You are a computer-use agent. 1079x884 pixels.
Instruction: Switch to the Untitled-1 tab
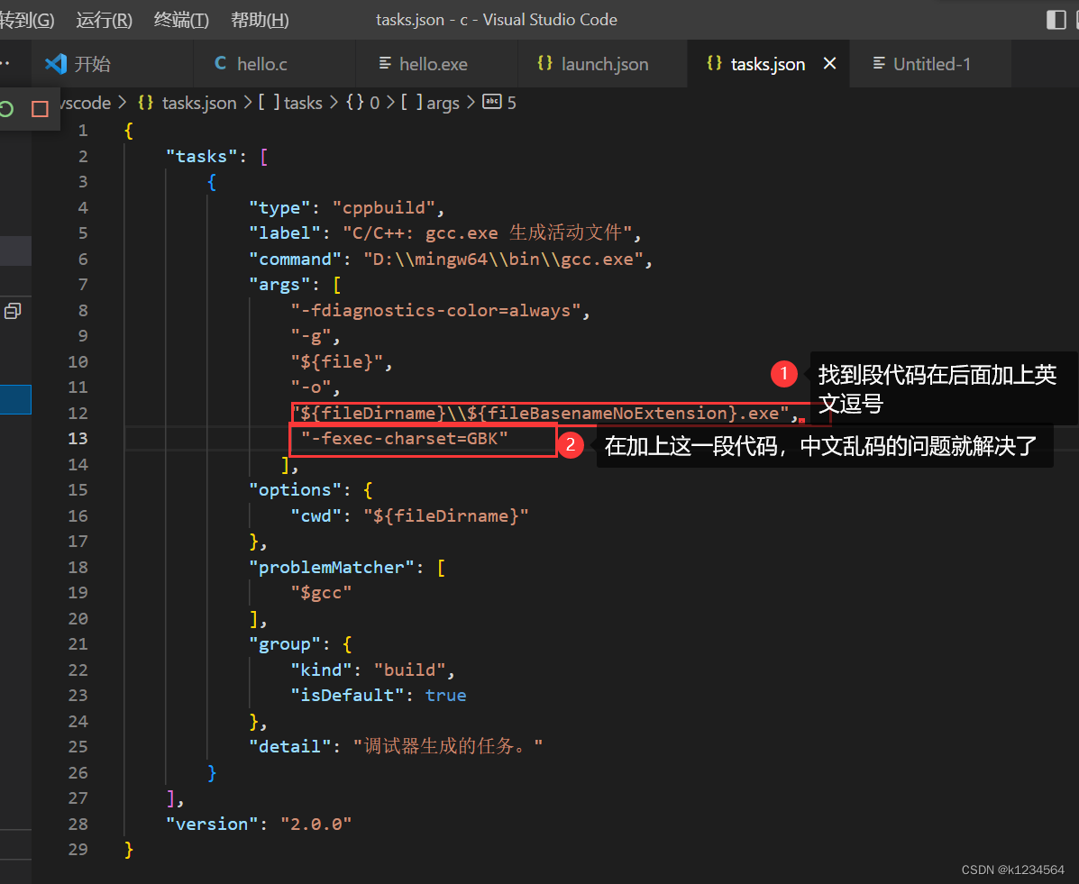[x=931, y=64]
